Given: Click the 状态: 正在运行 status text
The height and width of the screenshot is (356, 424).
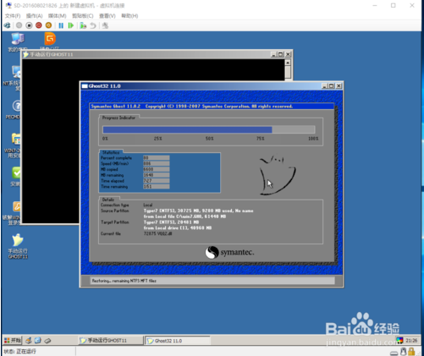Looking at the screenshot, I should coord(19,351).
